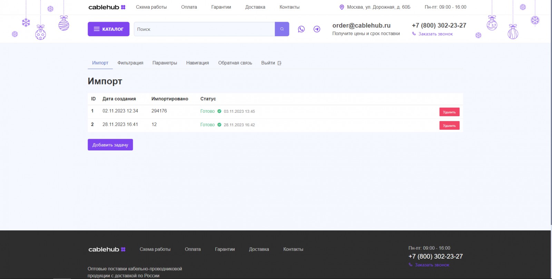Open the Параметры tab

[x=165, y=63]
